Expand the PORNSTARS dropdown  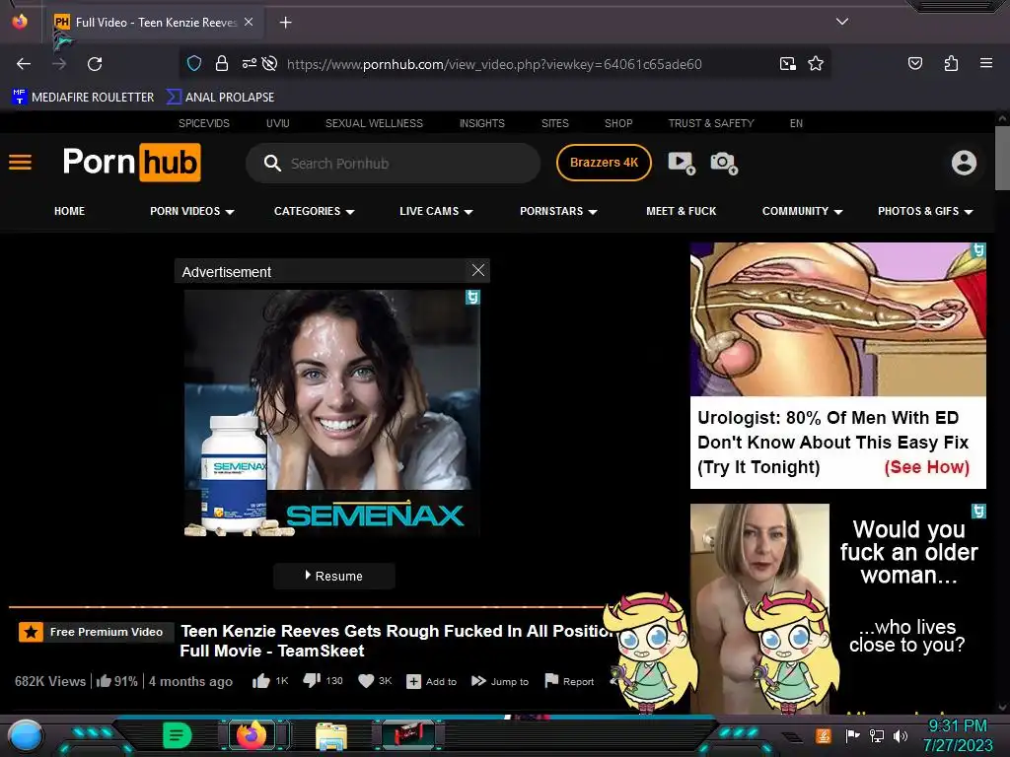[x=558, y=211]
